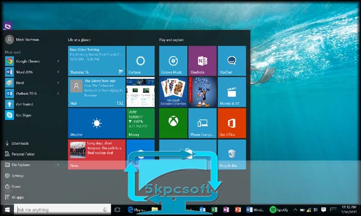Open the cartoon duck game tile

[202, 92]
